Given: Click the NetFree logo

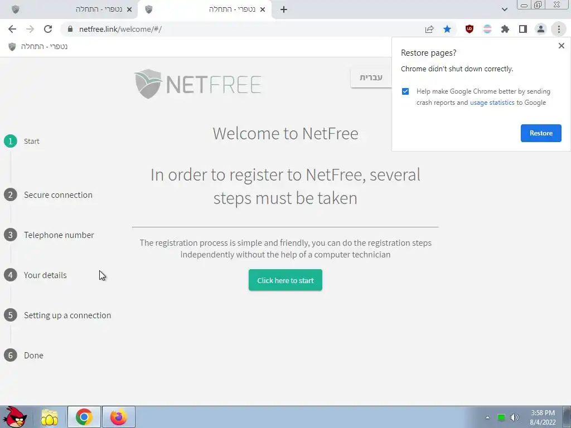Looking at the screenshot, I should coord(198,84).
